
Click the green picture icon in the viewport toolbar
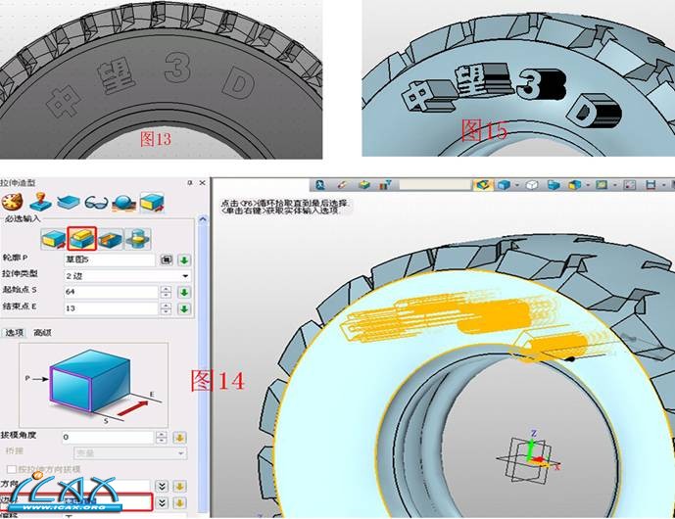coord(602,185)
